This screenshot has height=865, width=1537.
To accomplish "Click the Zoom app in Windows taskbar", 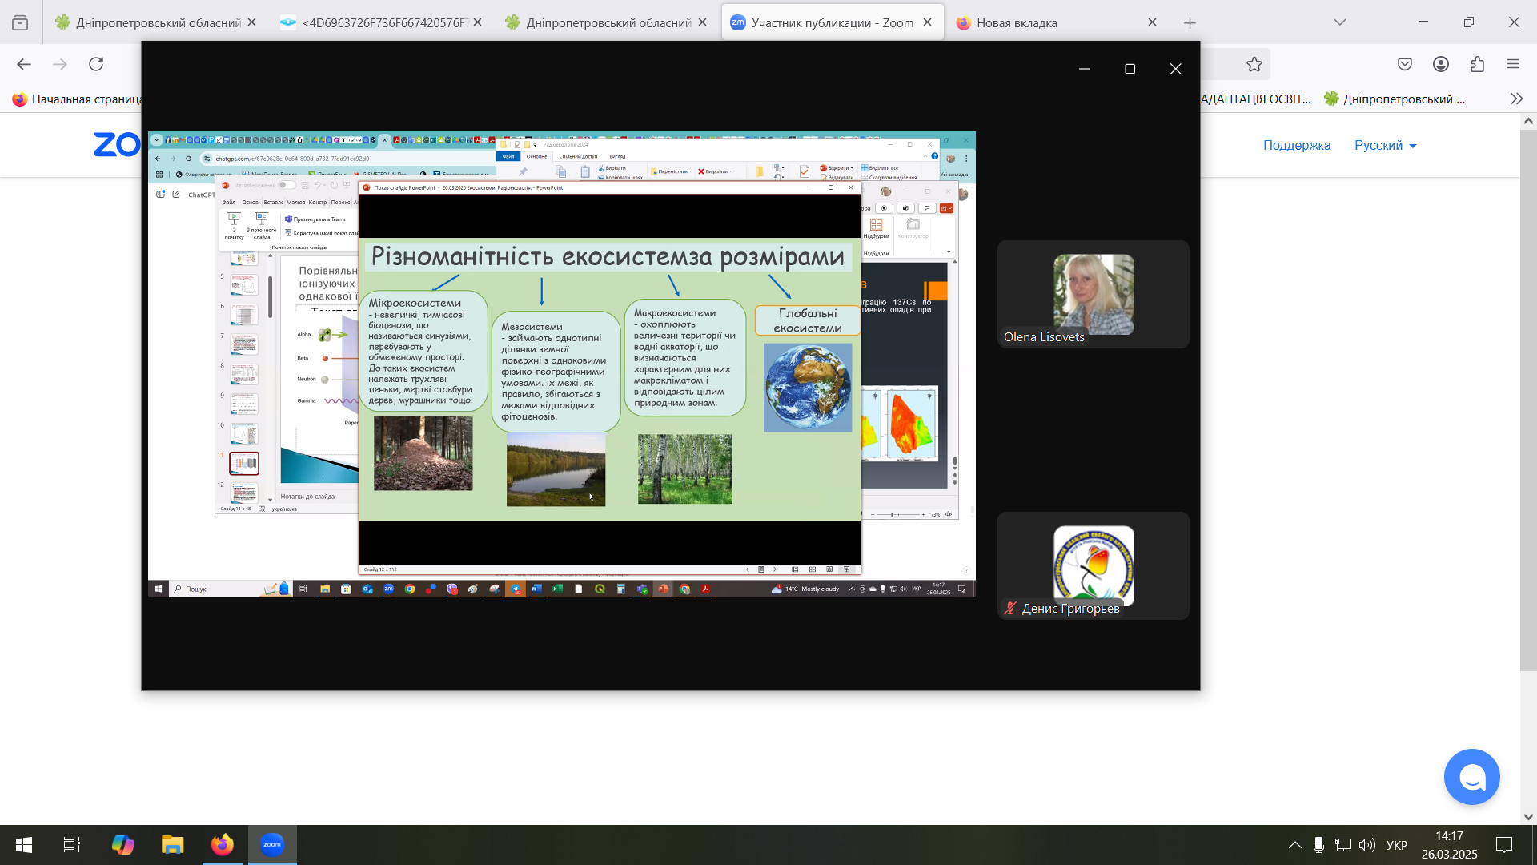I will click(x=272, y=844).
